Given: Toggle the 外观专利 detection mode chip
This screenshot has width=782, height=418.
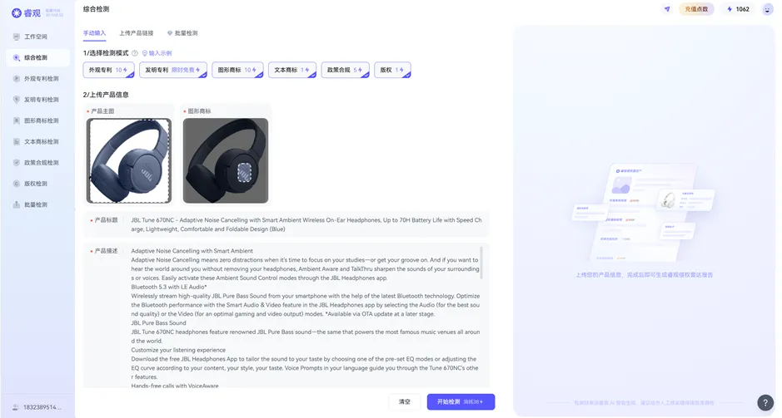Looking at the screenshot, I should click(109, 70).
